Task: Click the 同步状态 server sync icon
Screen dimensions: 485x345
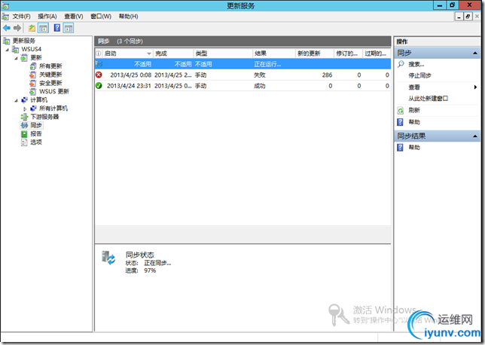Action: [108, 258]
